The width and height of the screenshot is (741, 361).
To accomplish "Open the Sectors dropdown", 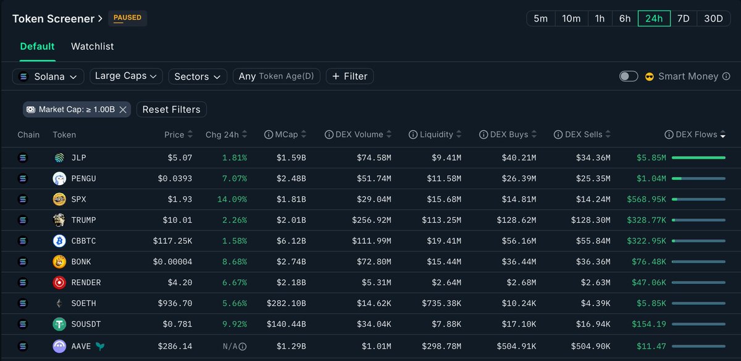I will point(198,77).
